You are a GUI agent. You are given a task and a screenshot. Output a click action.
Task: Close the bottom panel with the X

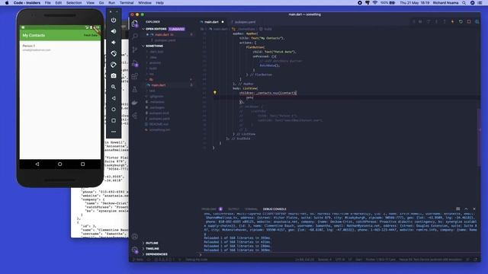point(474,209)
